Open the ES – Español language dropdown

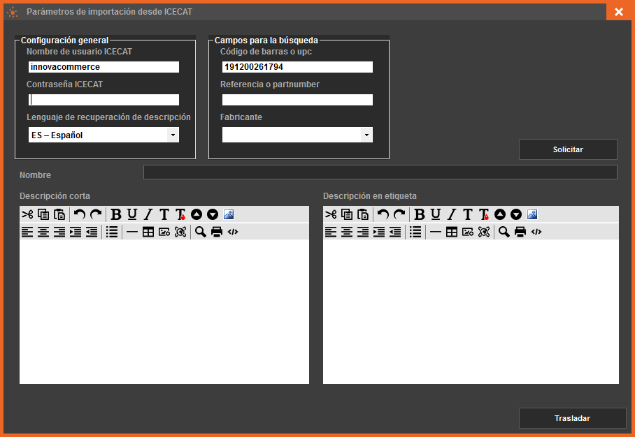click(x=173, y=135)
